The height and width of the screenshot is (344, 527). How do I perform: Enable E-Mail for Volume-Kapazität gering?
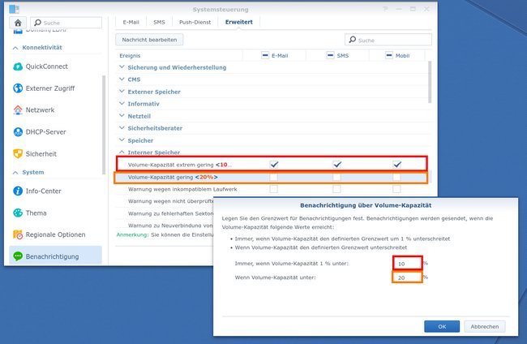click(273, 177)
